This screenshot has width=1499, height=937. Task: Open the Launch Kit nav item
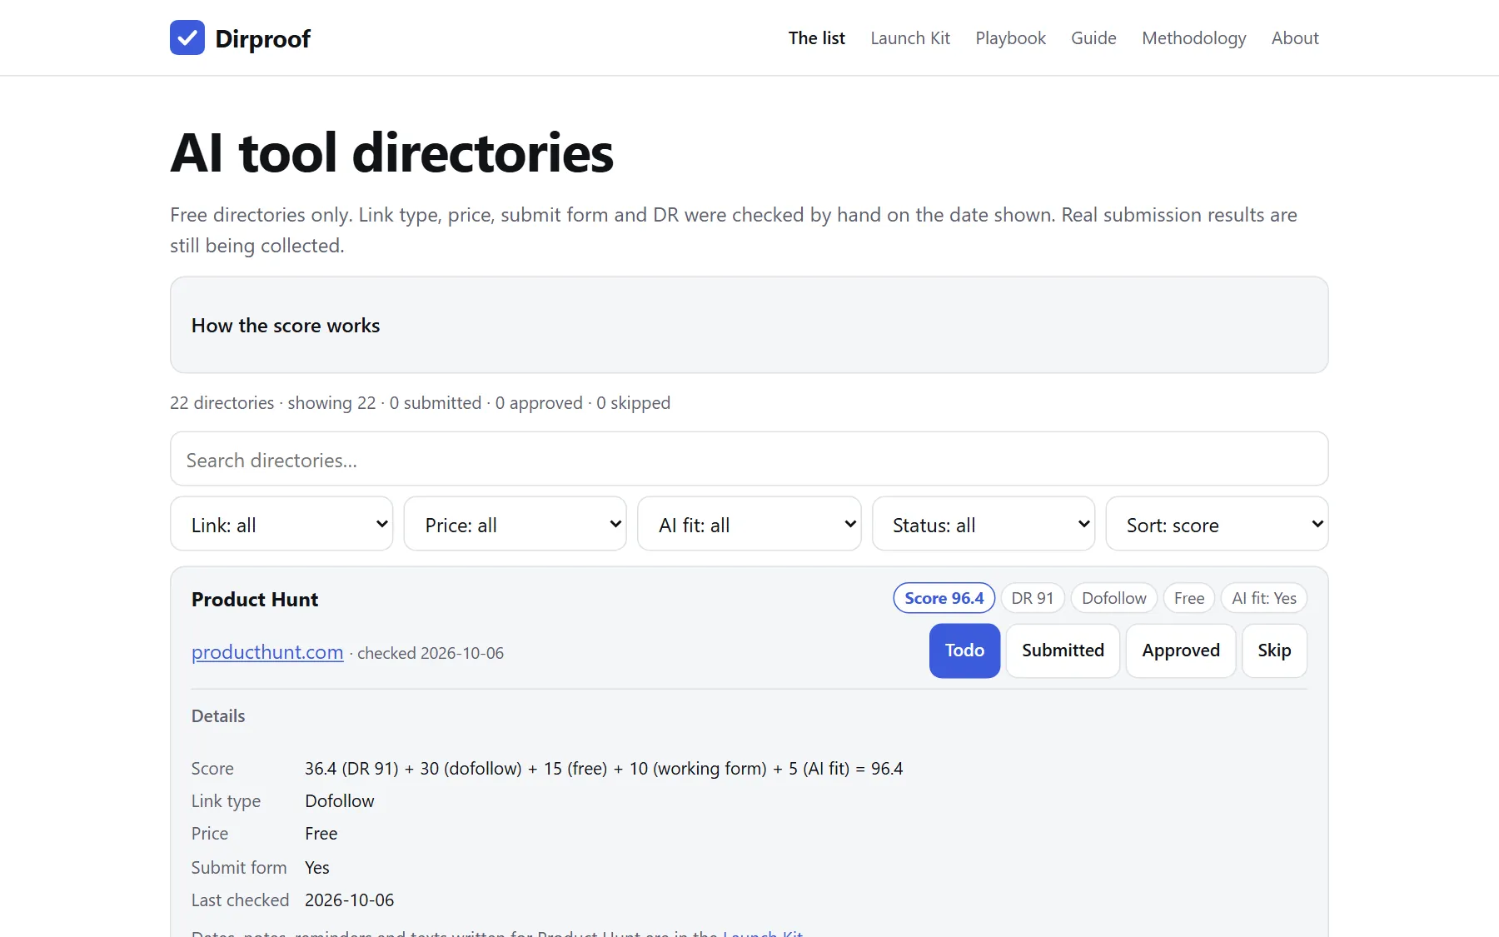910,37
